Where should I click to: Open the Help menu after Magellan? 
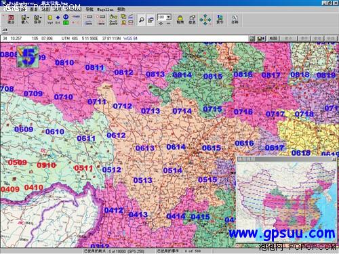pos(121,9)
